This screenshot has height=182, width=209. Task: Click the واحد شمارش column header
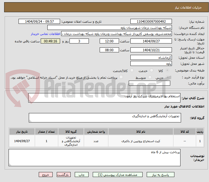[x=96, y=132]
